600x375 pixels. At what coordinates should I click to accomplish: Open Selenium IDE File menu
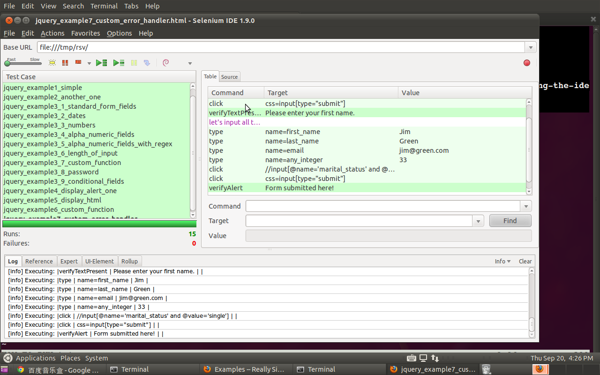tap(9, 33)
